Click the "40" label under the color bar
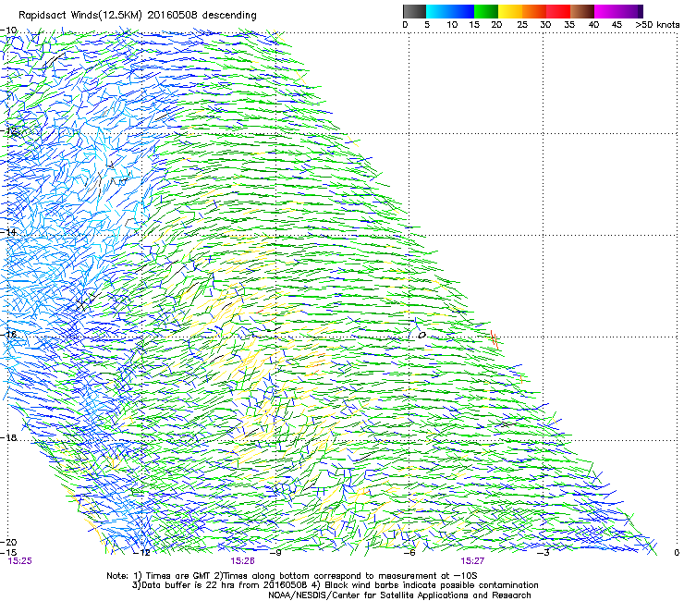This screenshot has height=601, width=684. [x=593, y=25]
